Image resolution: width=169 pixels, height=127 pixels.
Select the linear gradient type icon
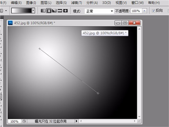coord(43,11)
